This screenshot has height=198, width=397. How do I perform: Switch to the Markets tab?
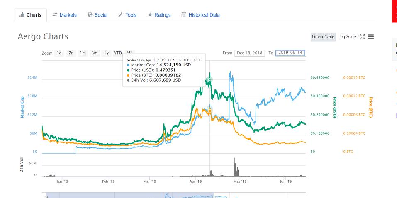(64, 15)
